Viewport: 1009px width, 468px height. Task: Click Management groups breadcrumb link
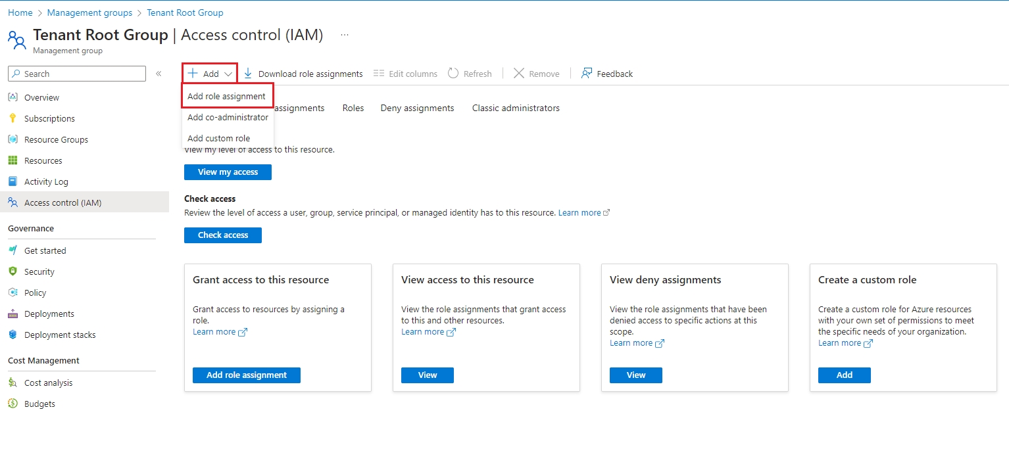click(89, 12)
